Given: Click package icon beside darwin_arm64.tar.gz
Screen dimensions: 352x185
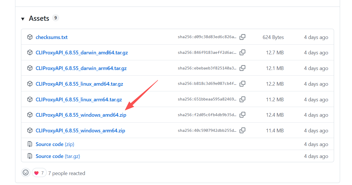Looking at the screenshot, I should pyautogui.click(x=30, y=68).
